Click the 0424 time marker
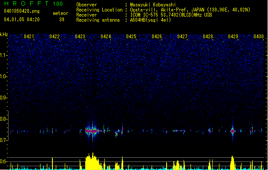 [x=106, y=37]
